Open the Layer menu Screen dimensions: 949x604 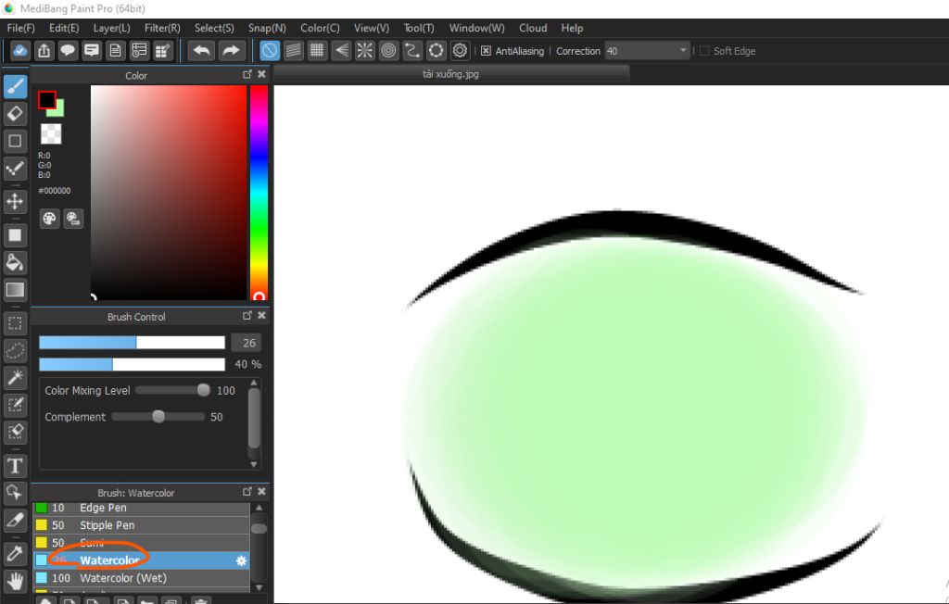pos(111,28)
